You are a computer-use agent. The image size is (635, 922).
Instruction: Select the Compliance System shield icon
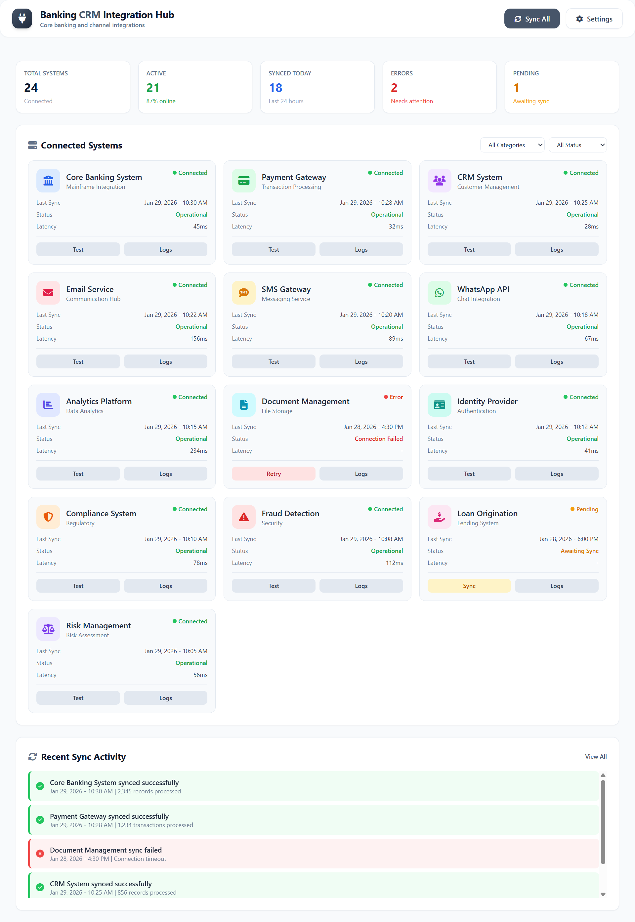coord(48,517)
